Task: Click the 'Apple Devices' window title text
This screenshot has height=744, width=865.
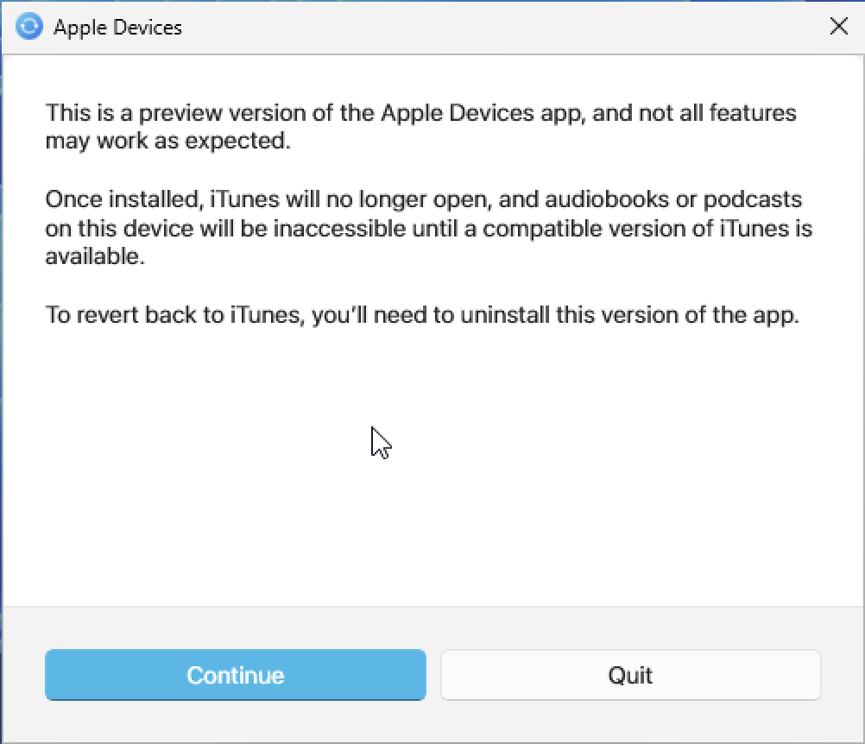Action: tap(117, 27)
